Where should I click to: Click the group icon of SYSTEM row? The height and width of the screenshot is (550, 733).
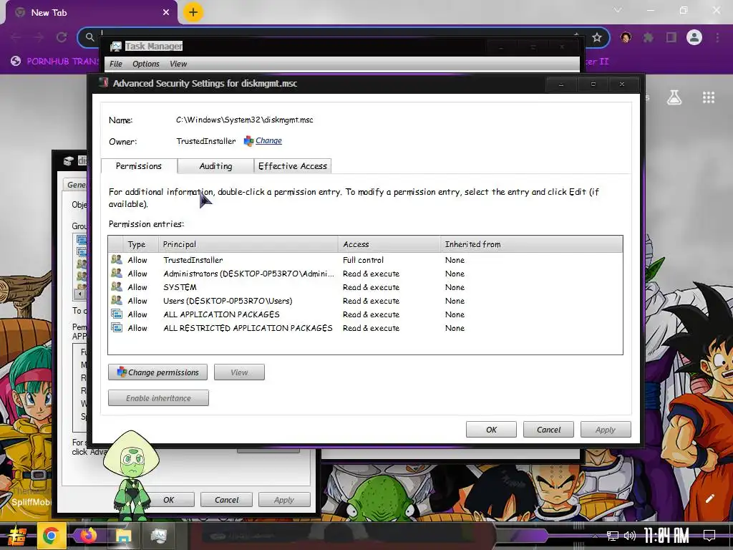point(117,286)
